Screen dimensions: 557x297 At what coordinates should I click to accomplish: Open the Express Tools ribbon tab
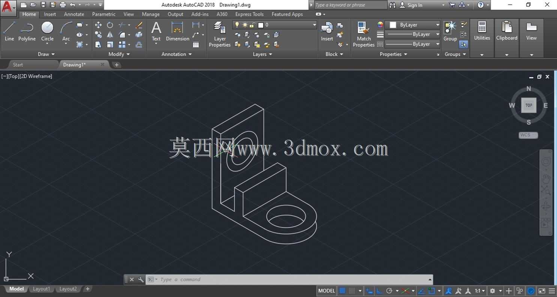pyautogui.click(x=249, y=14)
